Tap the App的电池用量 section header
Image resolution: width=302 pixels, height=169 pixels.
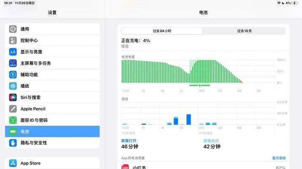tap(133, 158)
